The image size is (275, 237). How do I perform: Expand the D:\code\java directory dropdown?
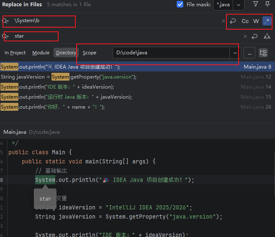(x=235, y=53)
